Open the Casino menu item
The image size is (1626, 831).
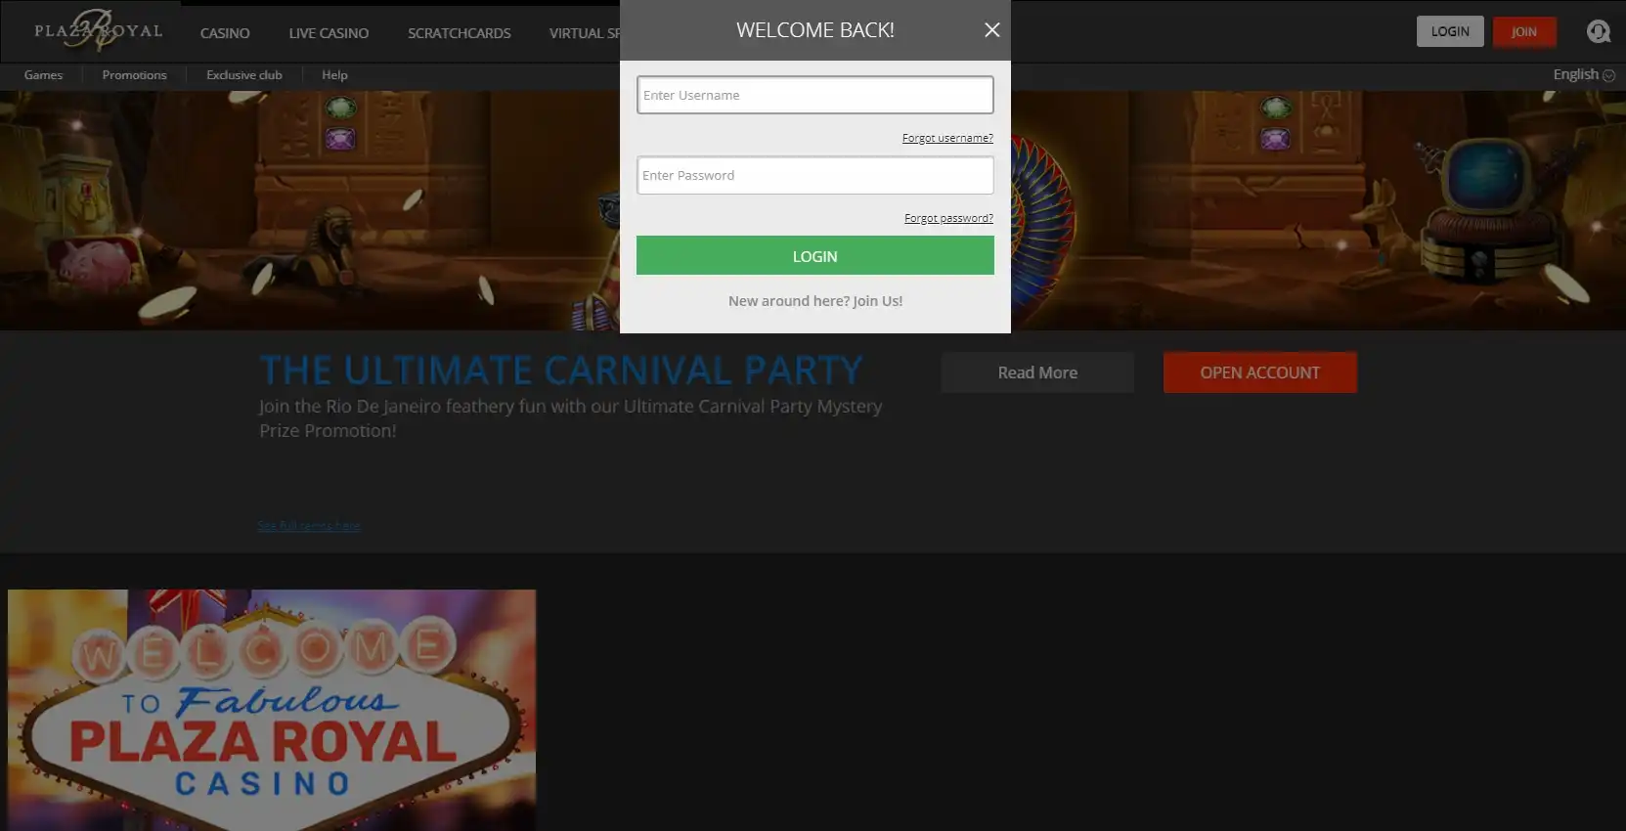pos(225,33)
